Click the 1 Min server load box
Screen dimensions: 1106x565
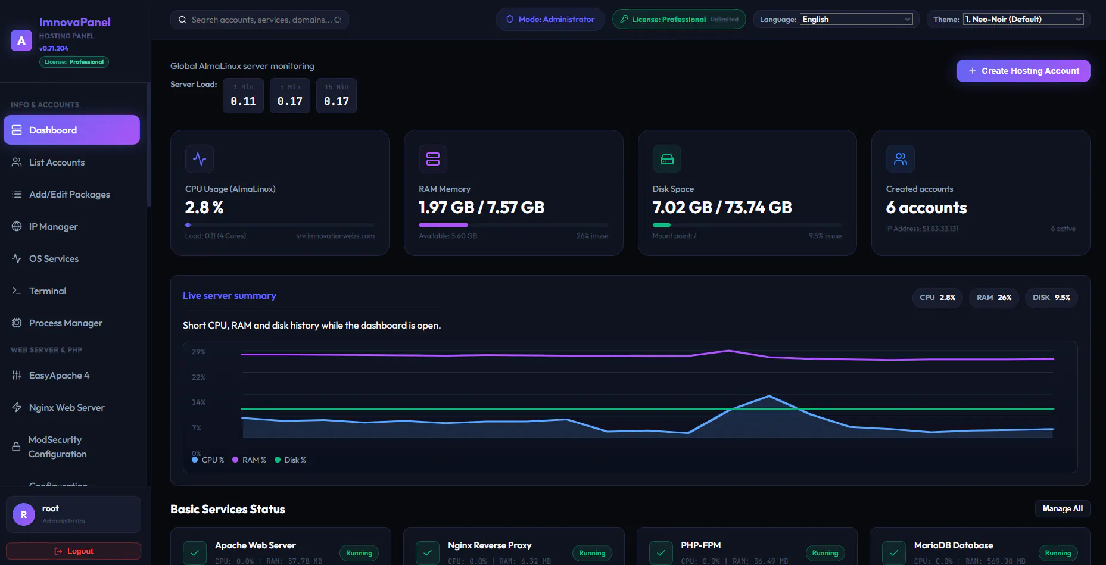point(243,95)
